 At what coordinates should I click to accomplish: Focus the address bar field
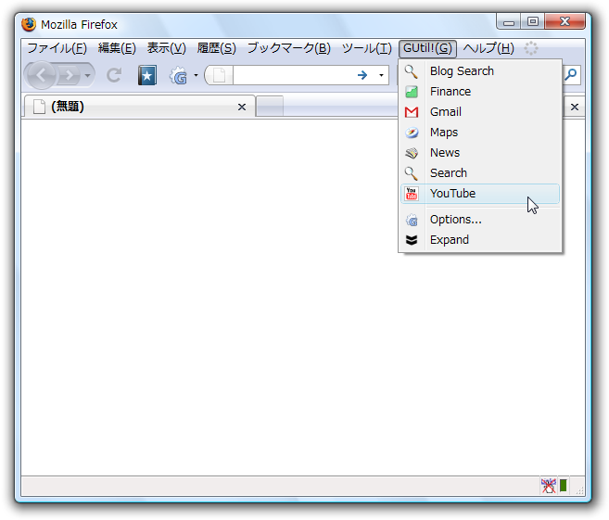point(293,75)
